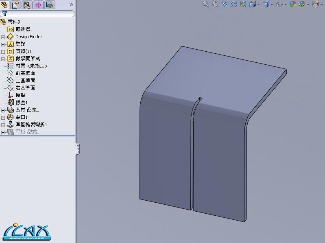
Task: Select the 上基準面 top plane
Action: coord(25,81)
